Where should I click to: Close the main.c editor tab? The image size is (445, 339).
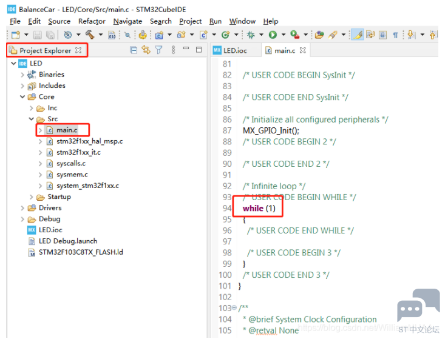[x=303, y=50]
